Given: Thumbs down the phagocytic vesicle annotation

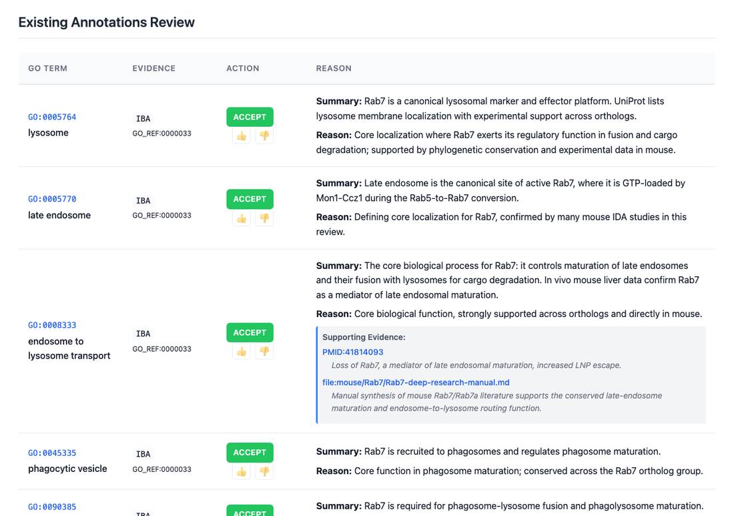Looking at the screenshot, I should (x=264, y=471).
